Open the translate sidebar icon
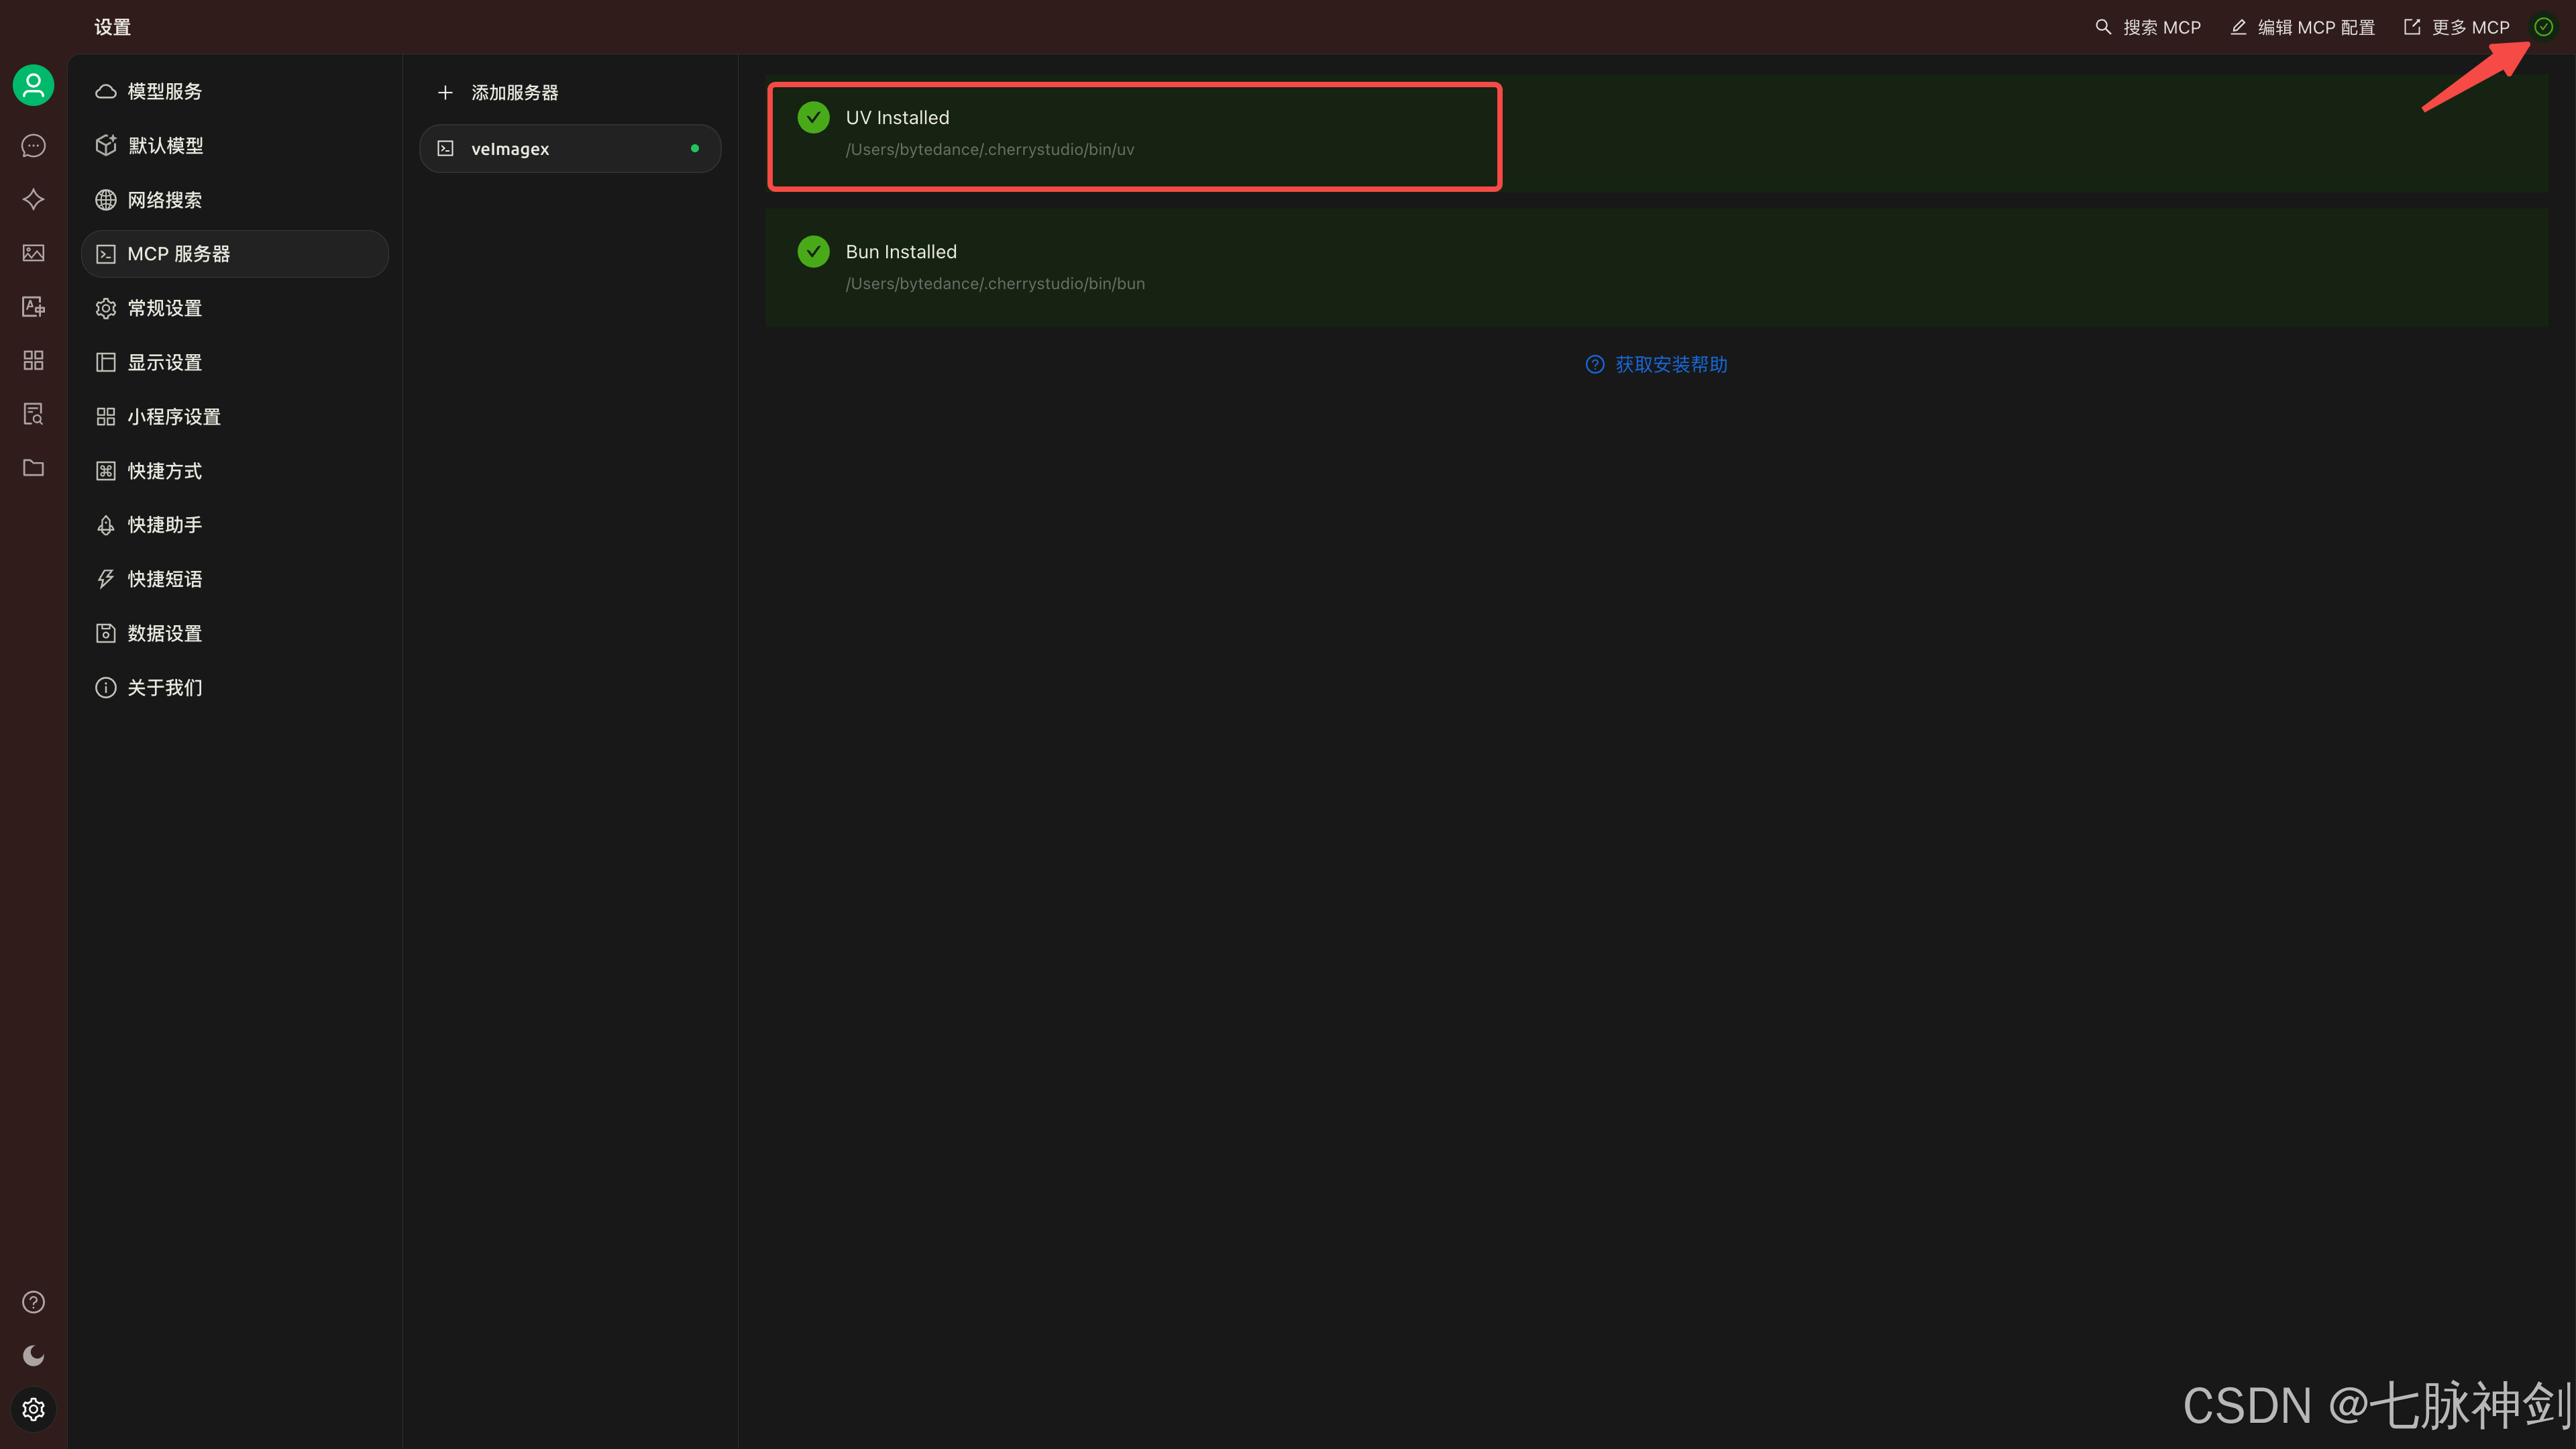 point(33,307)
